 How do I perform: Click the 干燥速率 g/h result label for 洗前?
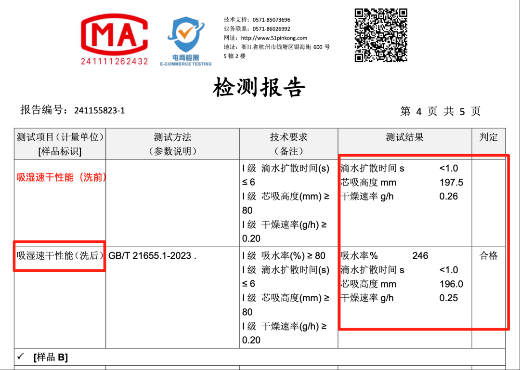click(x=367, y=197)
